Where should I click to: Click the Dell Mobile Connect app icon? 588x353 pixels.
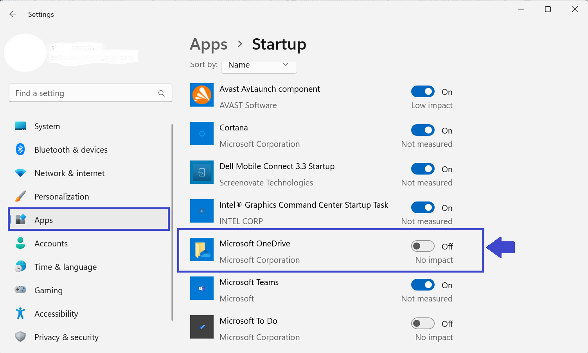click(202, 172)
